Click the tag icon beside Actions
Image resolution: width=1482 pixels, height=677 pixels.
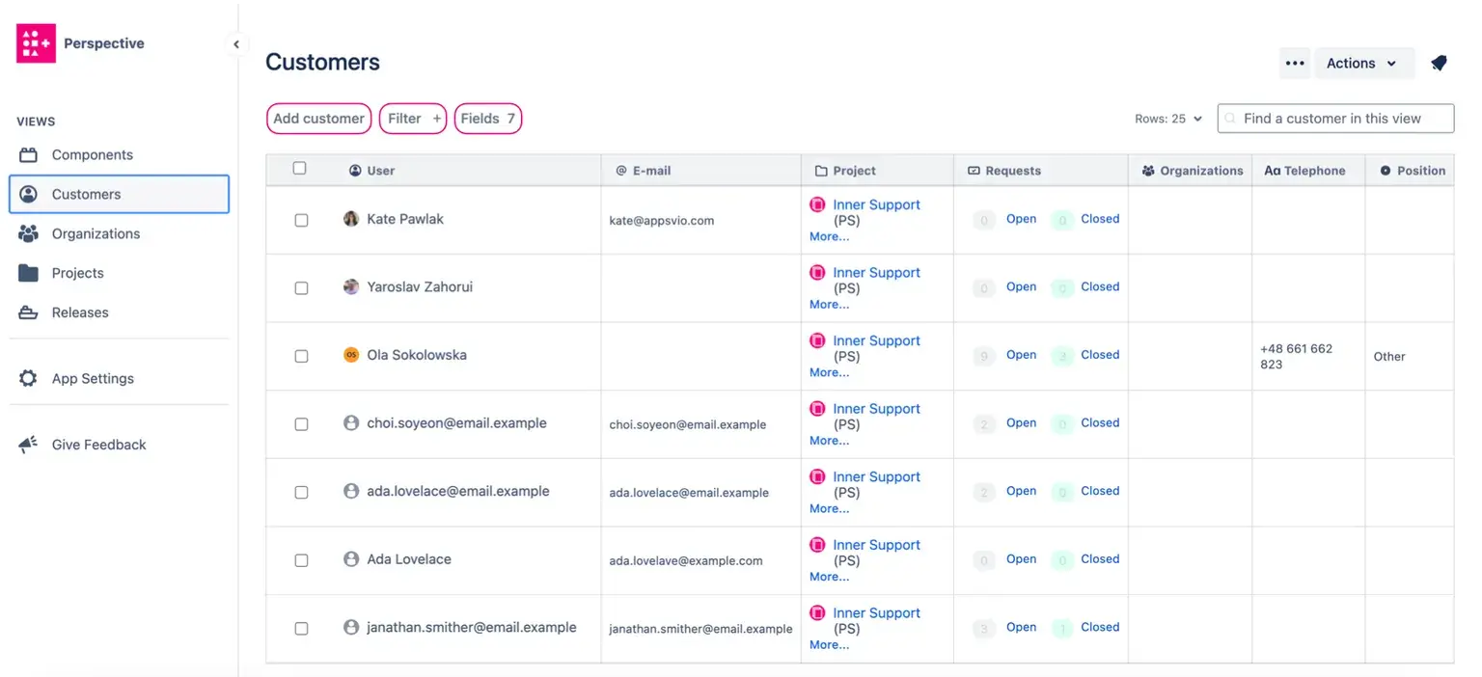pos(1439,62)
